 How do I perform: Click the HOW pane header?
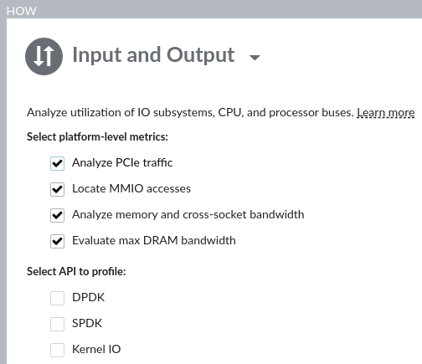(22, 11)
